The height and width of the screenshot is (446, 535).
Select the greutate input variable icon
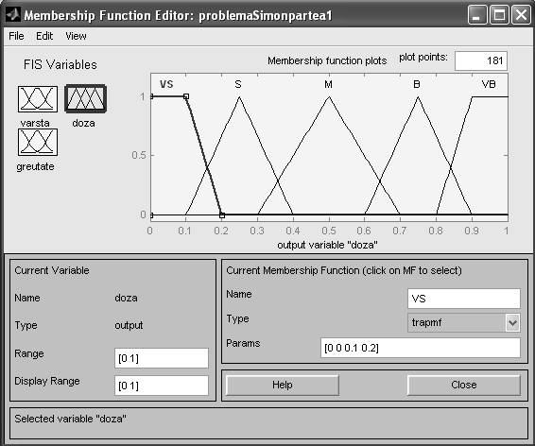coord(38,142)
